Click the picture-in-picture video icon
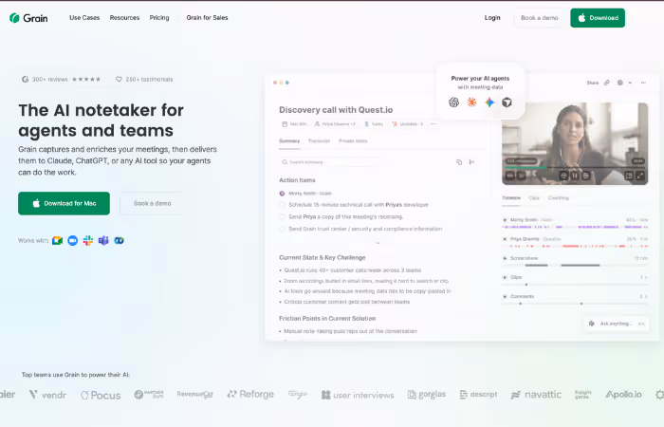This screenshot has height=427, width=664. [629, 176]
